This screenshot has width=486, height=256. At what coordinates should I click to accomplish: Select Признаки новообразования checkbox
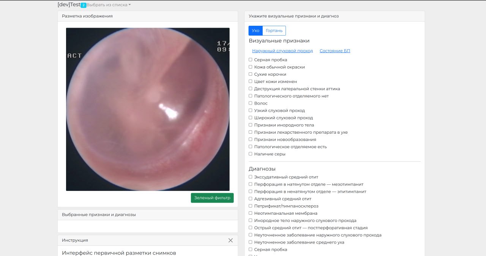click(251, 139)
